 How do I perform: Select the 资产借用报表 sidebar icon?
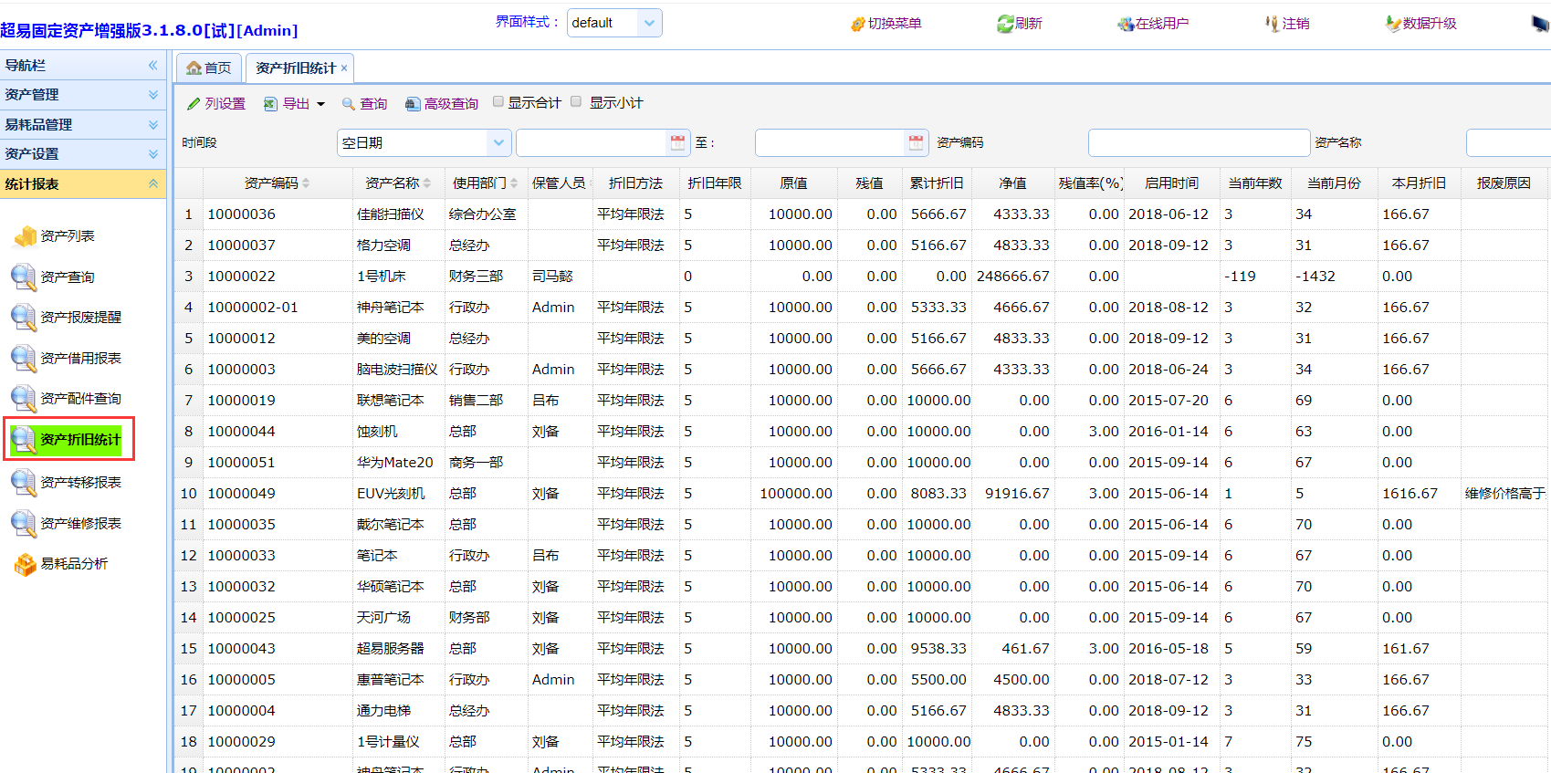[x=25, y=359]
